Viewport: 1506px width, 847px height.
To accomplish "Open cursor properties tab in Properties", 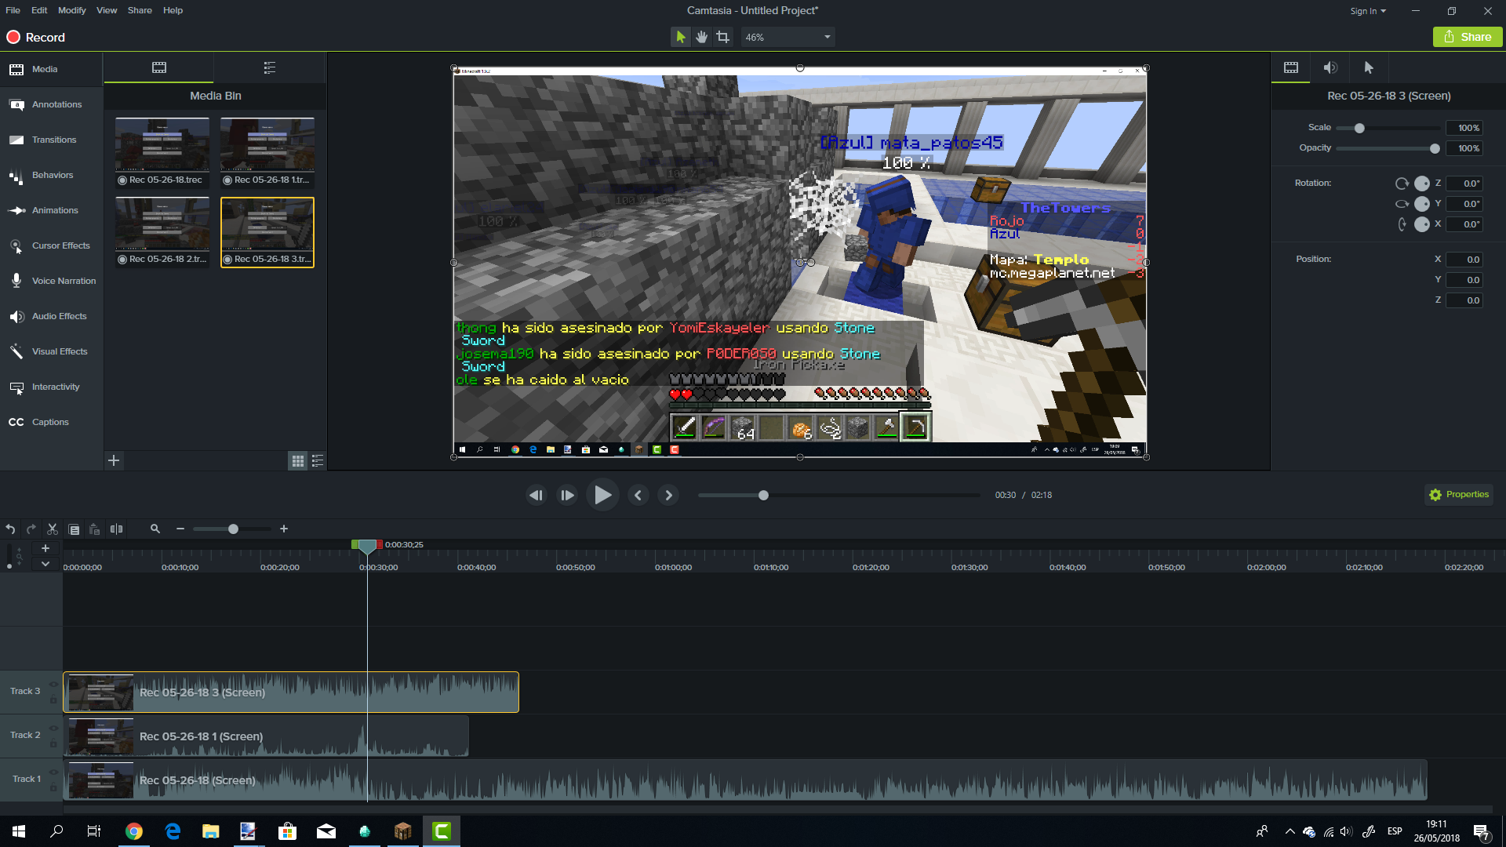I will click(1369, 67).
